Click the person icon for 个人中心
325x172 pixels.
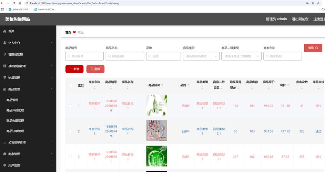coord(5,43)
